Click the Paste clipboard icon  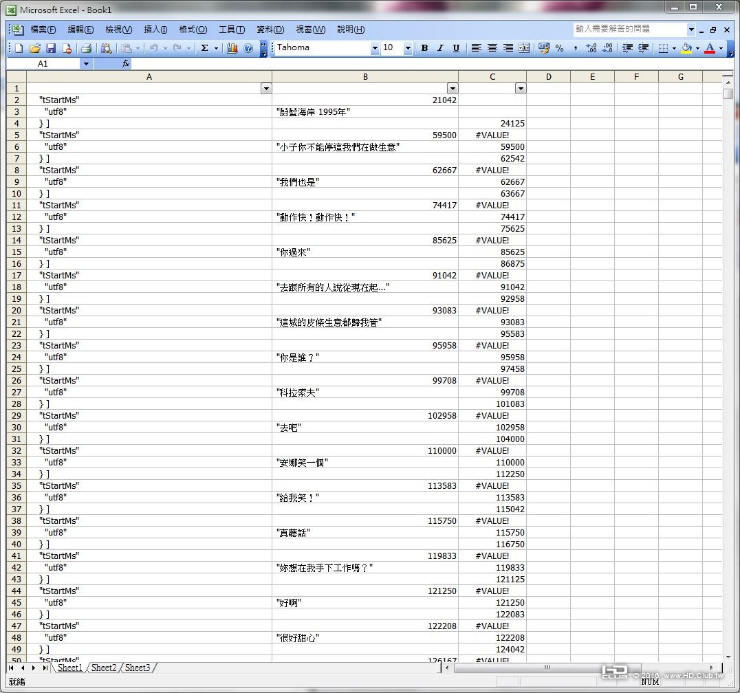(127, 48)
